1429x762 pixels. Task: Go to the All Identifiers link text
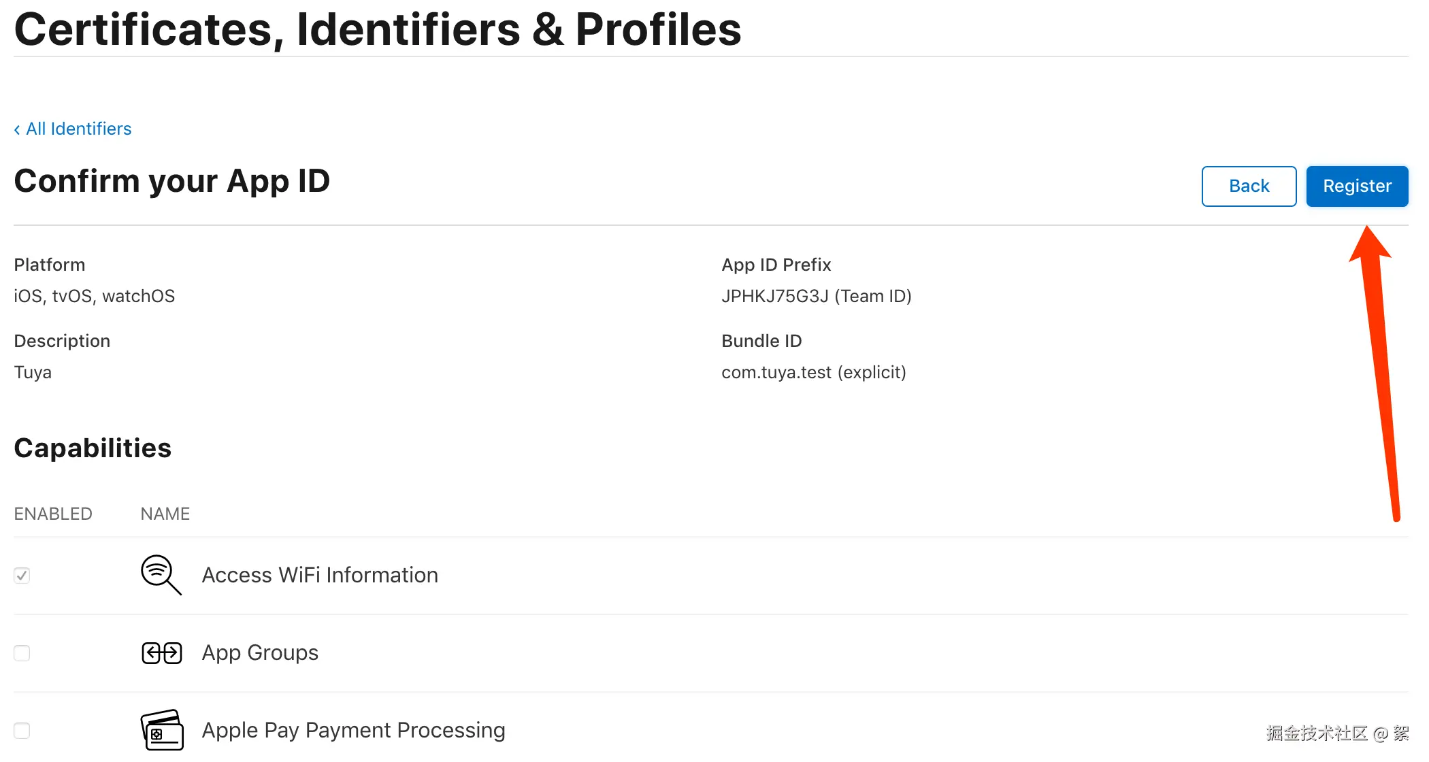(x=79, y=129)
